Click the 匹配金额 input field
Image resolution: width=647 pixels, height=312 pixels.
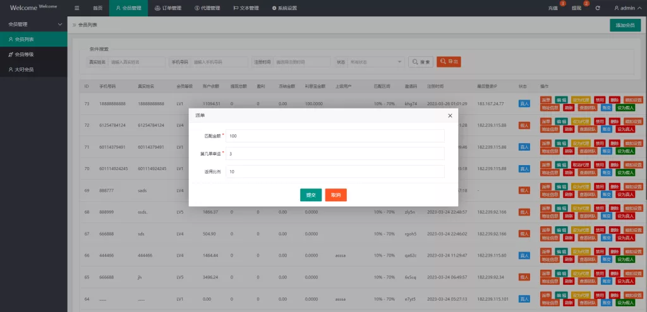335,136
